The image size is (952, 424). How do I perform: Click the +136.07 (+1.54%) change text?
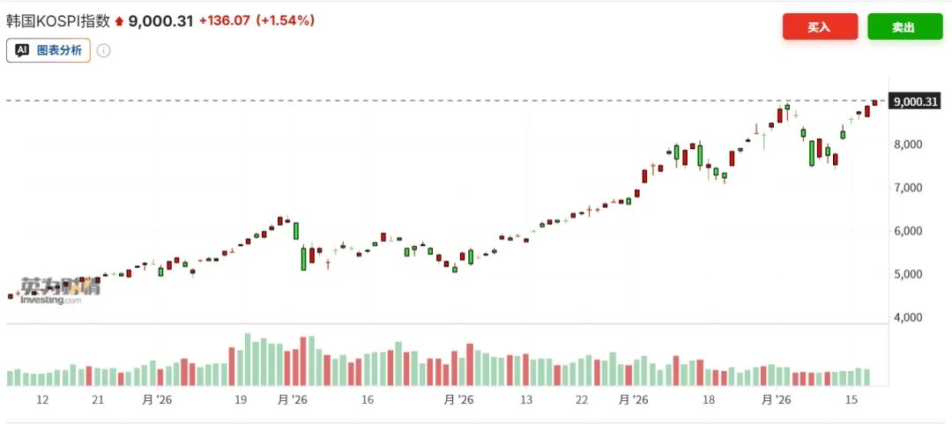tap(257, 20)
